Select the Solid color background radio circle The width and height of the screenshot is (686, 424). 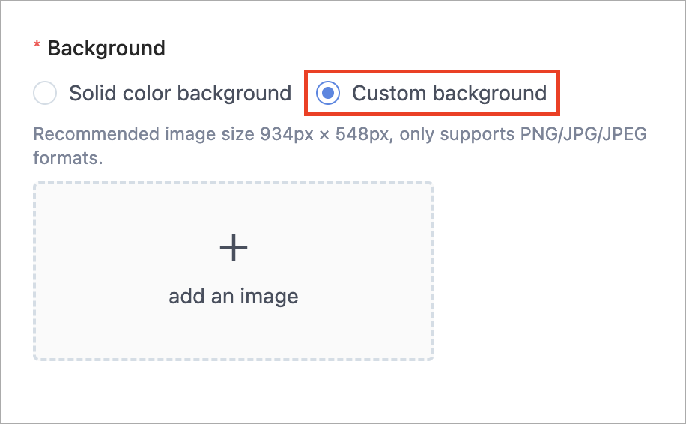click(45, 93)
